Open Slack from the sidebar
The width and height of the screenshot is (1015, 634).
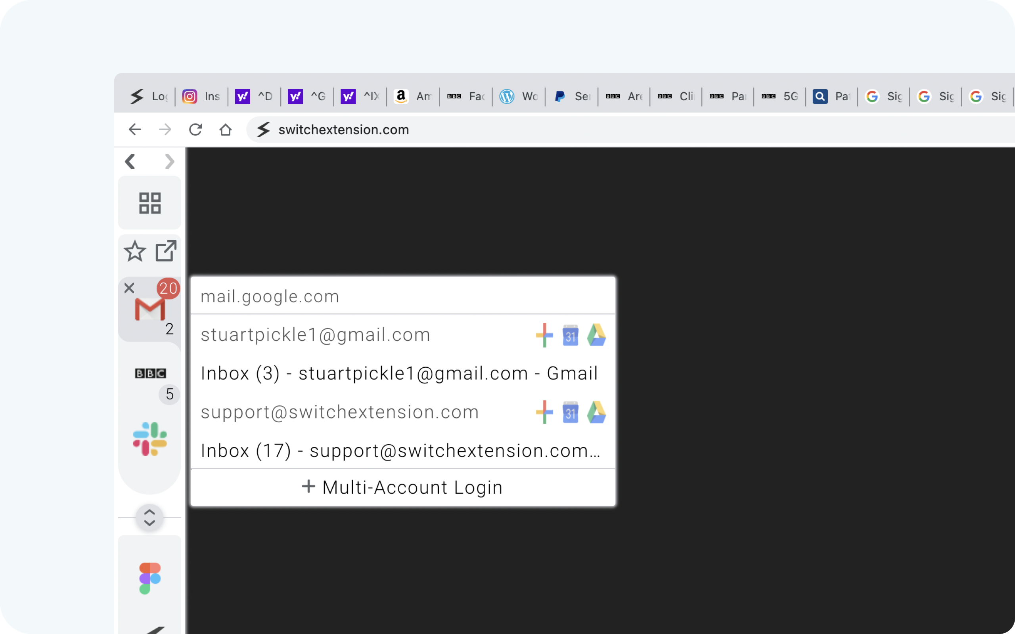(x=149, y=438)
